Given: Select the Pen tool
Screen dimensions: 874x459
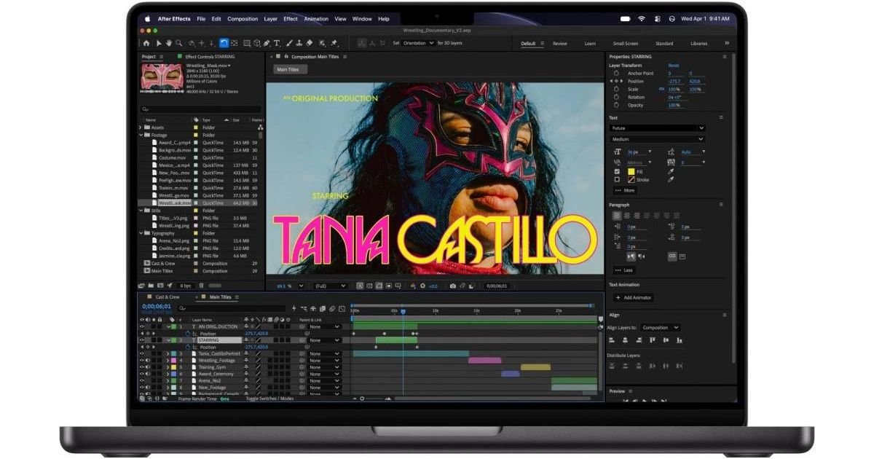Looking at the screenshot, I should 267,43.
